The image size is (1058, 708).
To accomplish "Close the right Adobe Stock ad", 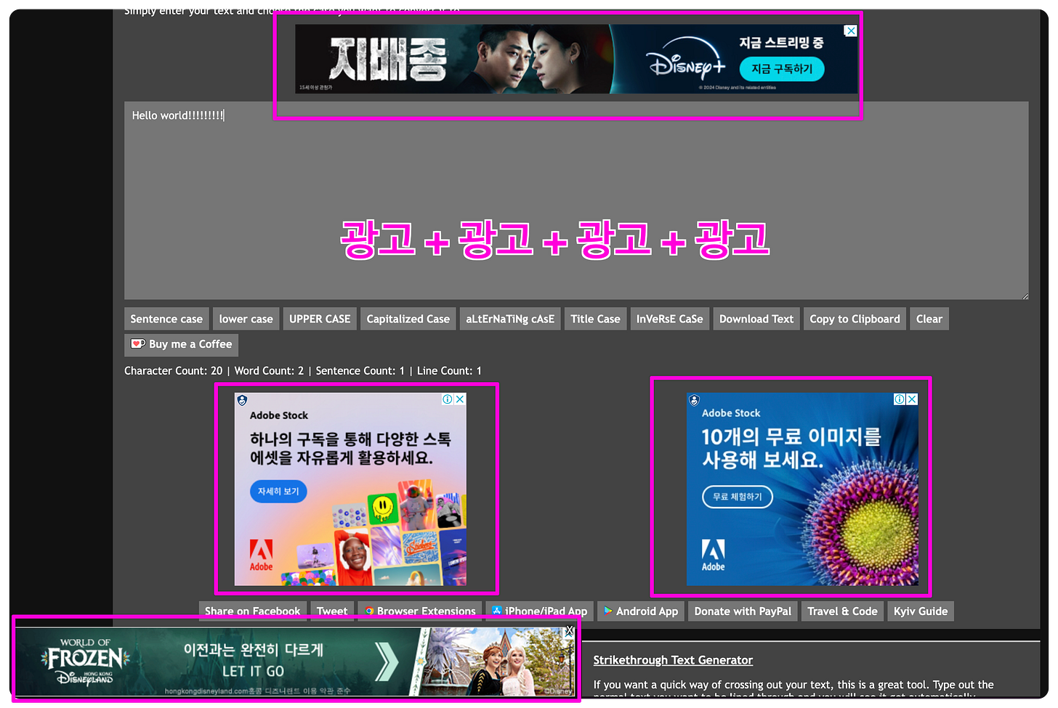I will 912,399.
